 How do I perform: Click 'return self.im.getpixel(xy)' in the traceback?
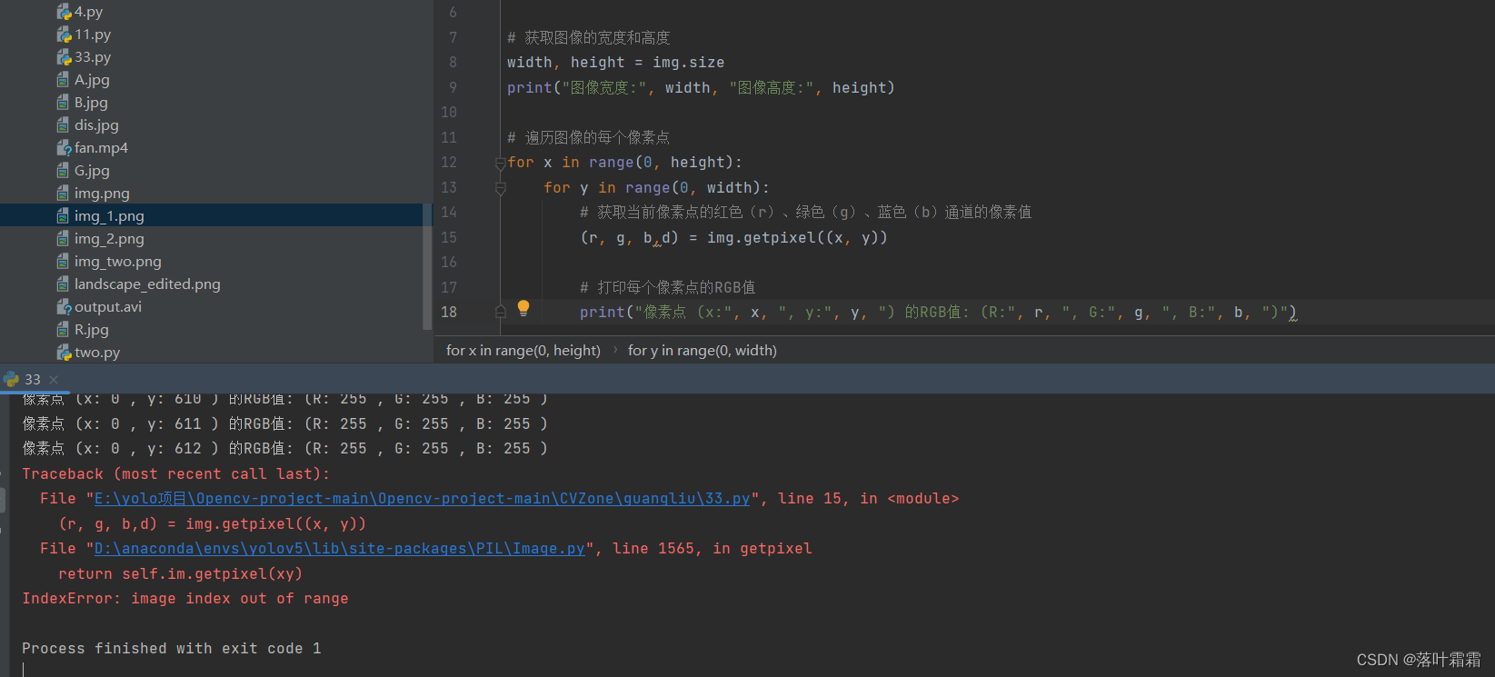point(180,574)
